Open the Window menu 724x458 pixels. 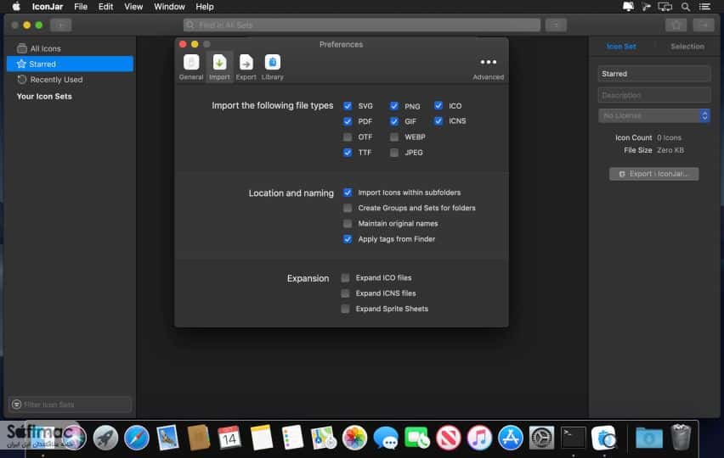point(169,7)
